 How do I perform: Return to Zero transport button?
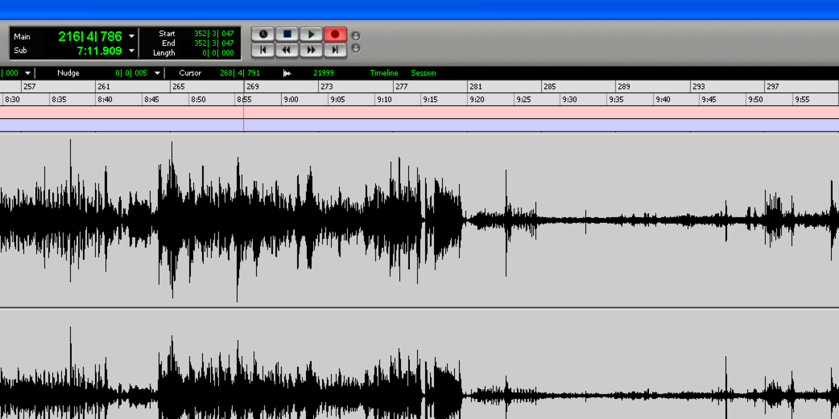click(x=263, y=50)
